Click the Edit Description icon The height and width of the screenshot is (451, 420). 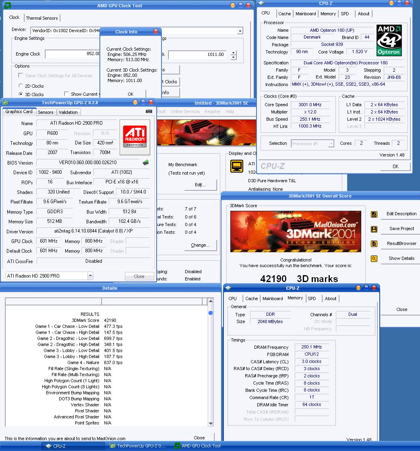click(x=374, y=214)
